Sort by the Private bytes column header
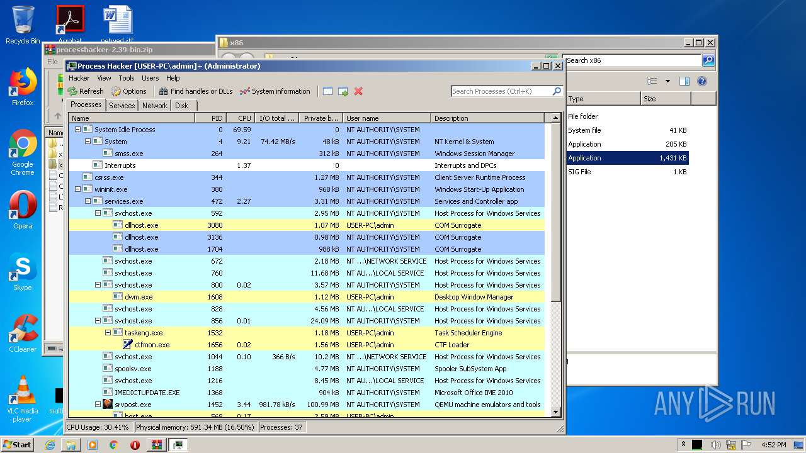Viewport: 806px width, 453px height. 321,118
